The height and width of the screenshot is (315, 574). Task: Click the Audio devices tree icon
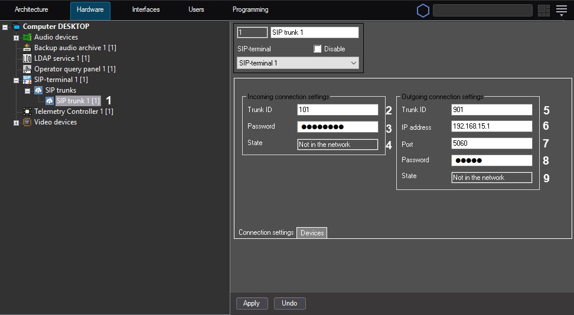point(27,37)
